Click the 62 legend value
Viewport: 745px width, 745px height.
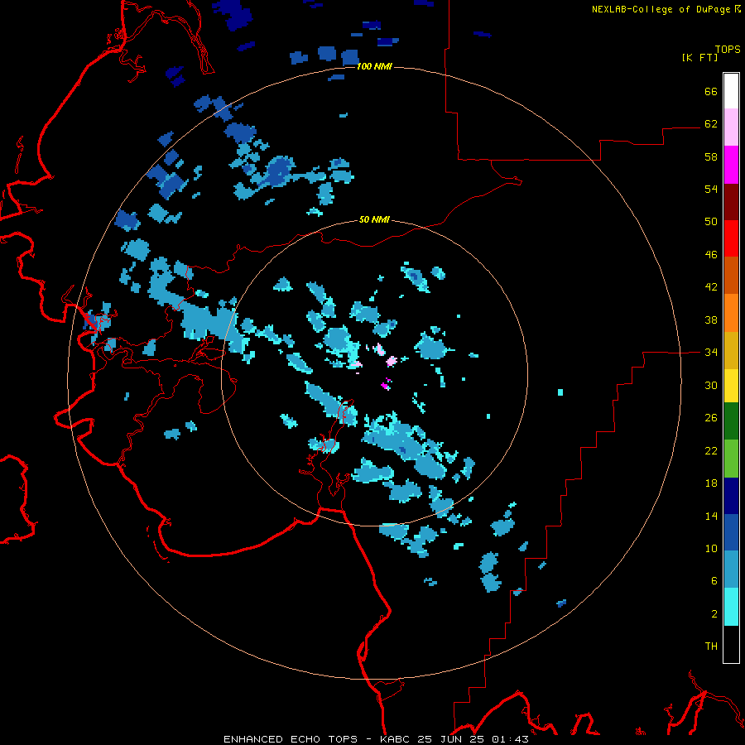(711, 123)
